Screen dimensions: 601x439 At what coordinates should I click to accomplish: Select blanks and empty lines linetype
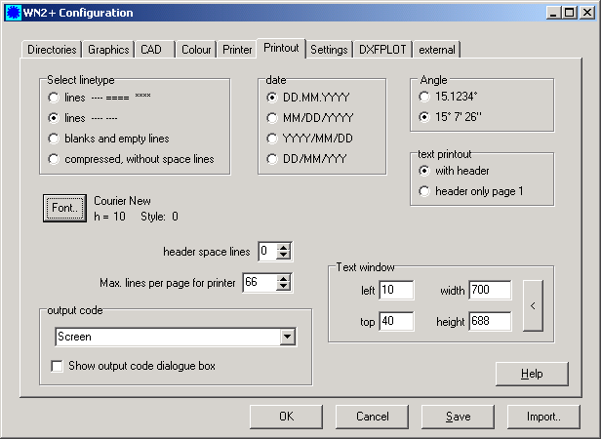coord(55,138)
